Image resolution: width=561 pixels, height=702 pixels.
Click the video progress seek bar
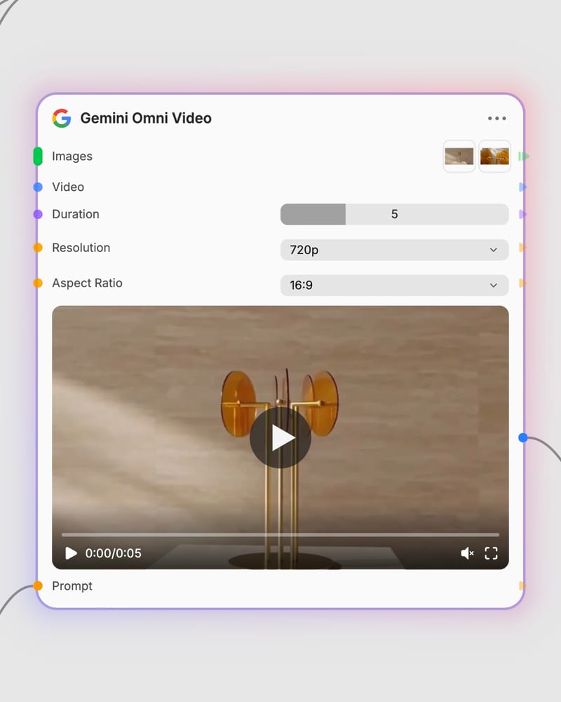click(x=280, y=534)
